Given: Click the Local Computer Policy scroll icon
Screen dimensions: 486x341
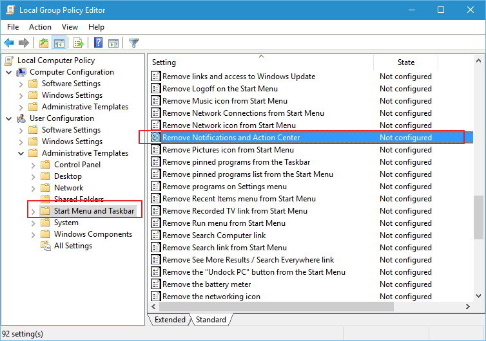Looking at the screenshot, I should pos(9,60).
